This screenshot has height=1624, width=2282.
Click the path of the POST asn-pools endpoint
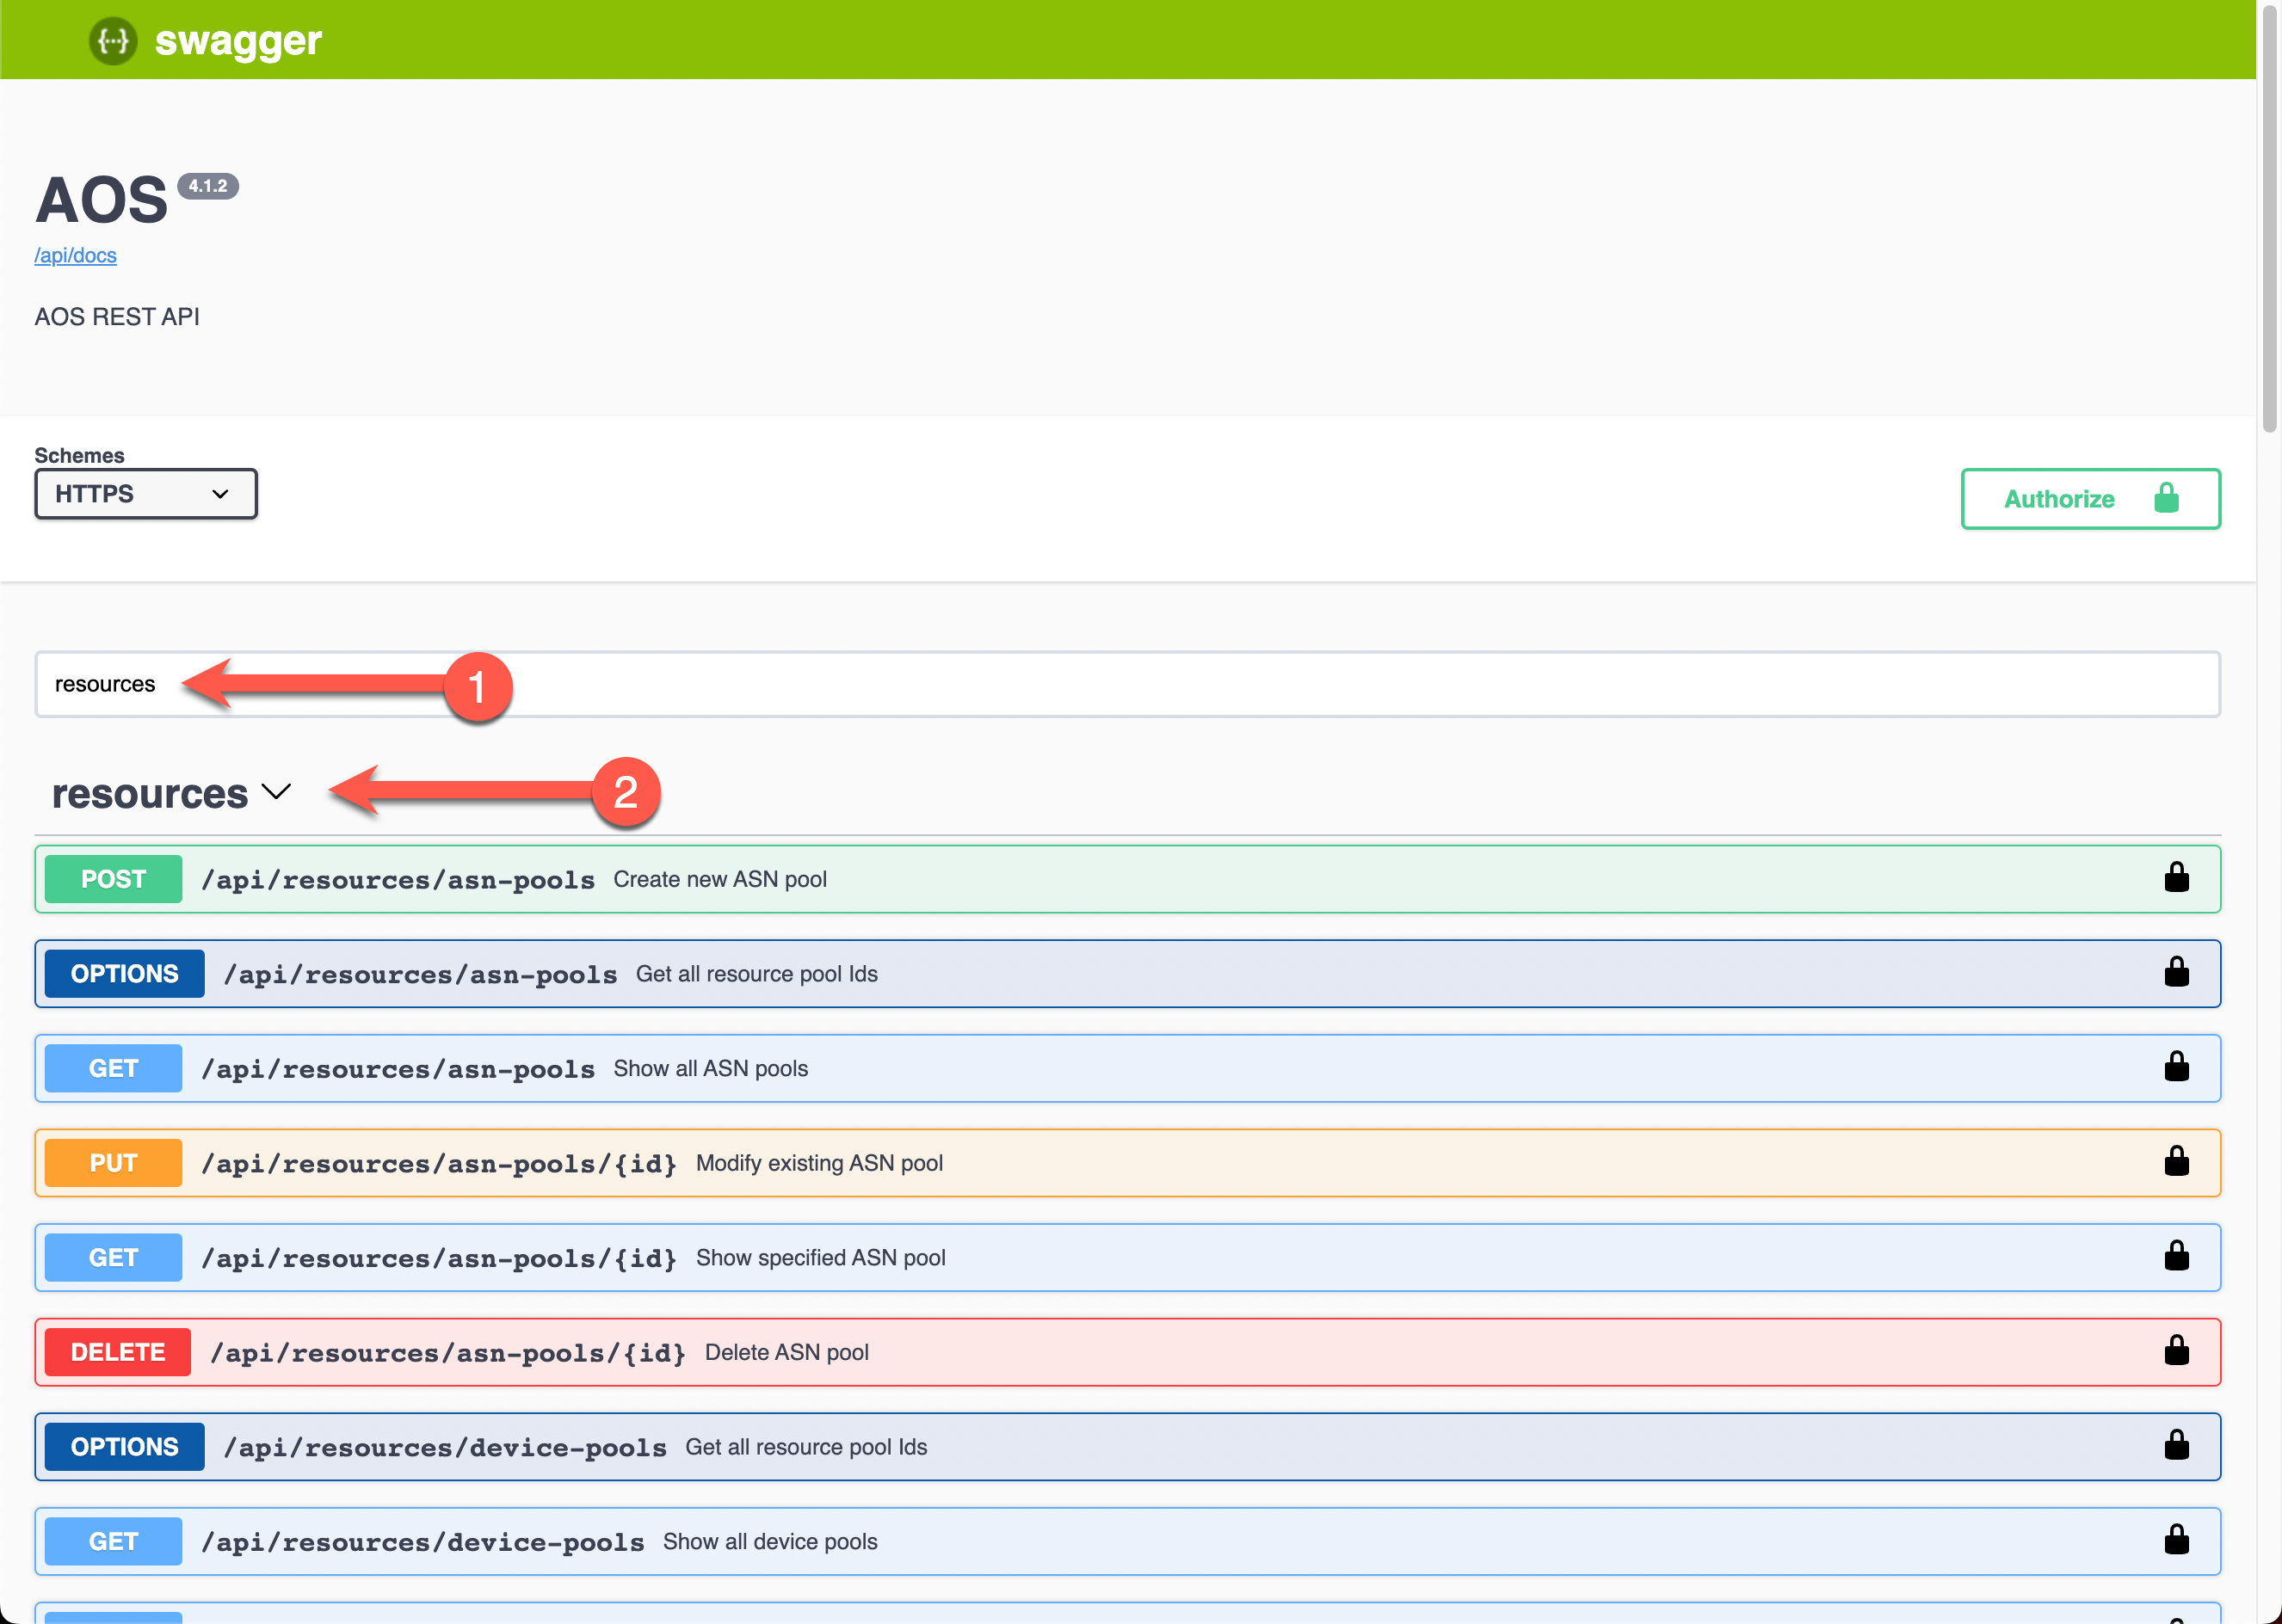(398, 880)
